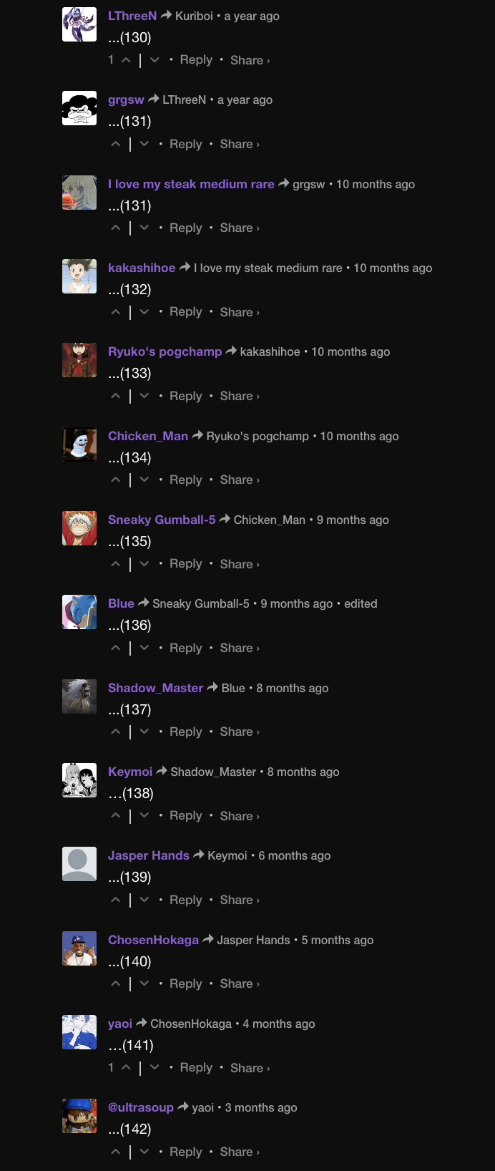Upvote LThreeN's comment (130)
Viewport: 495px width, 1171px height.
(126, 60)
